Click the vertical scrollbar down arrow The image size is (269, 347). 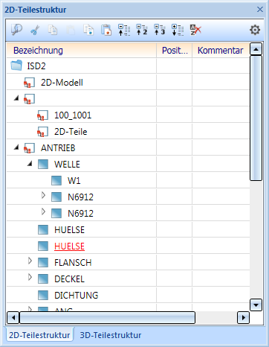[256, 305]
